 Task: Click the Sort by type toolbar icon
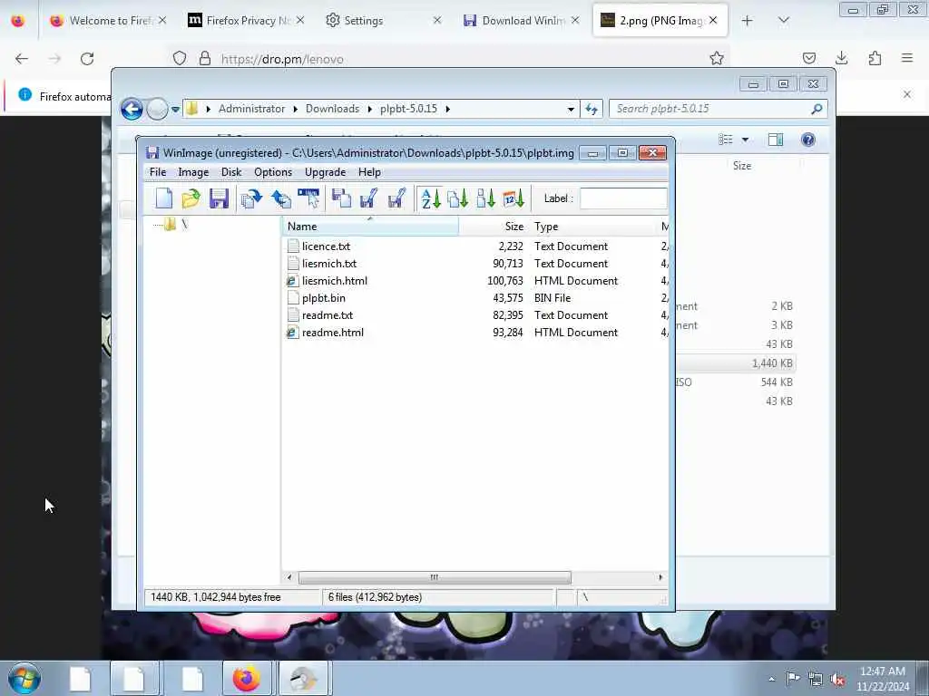click(x=457, y=198)
